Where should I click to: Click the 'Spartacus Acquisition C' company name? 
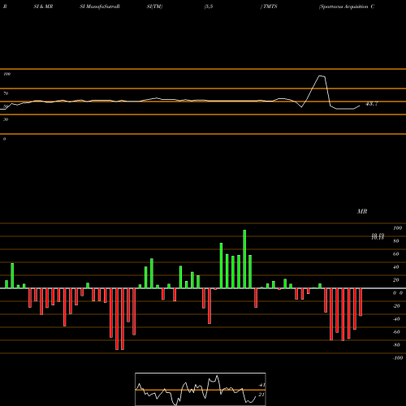pyautogui.click(x=347, y=6)
